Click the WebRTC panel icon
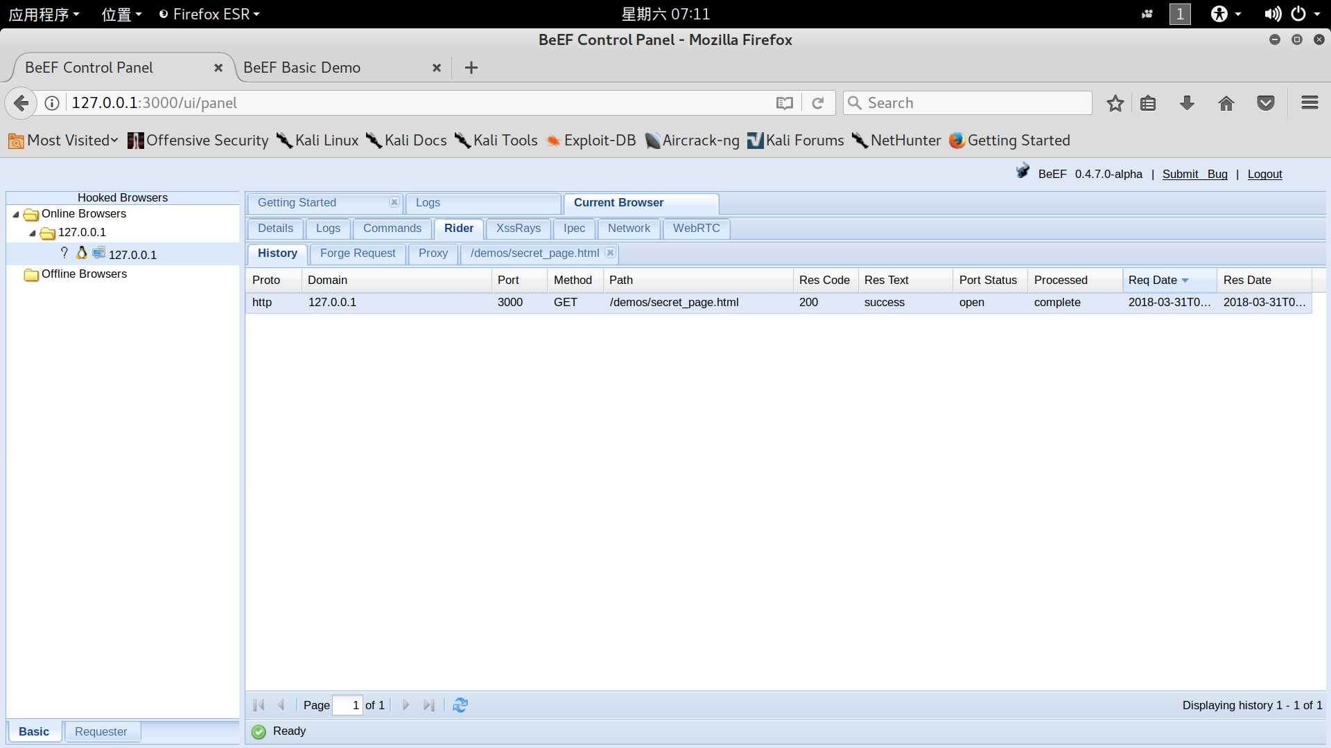The width and height of the screenshot is (1331, 748). click(x=697, y=229)
